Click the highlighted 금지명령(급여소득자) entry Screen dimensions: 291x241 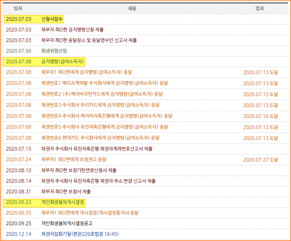pos(62,61)
